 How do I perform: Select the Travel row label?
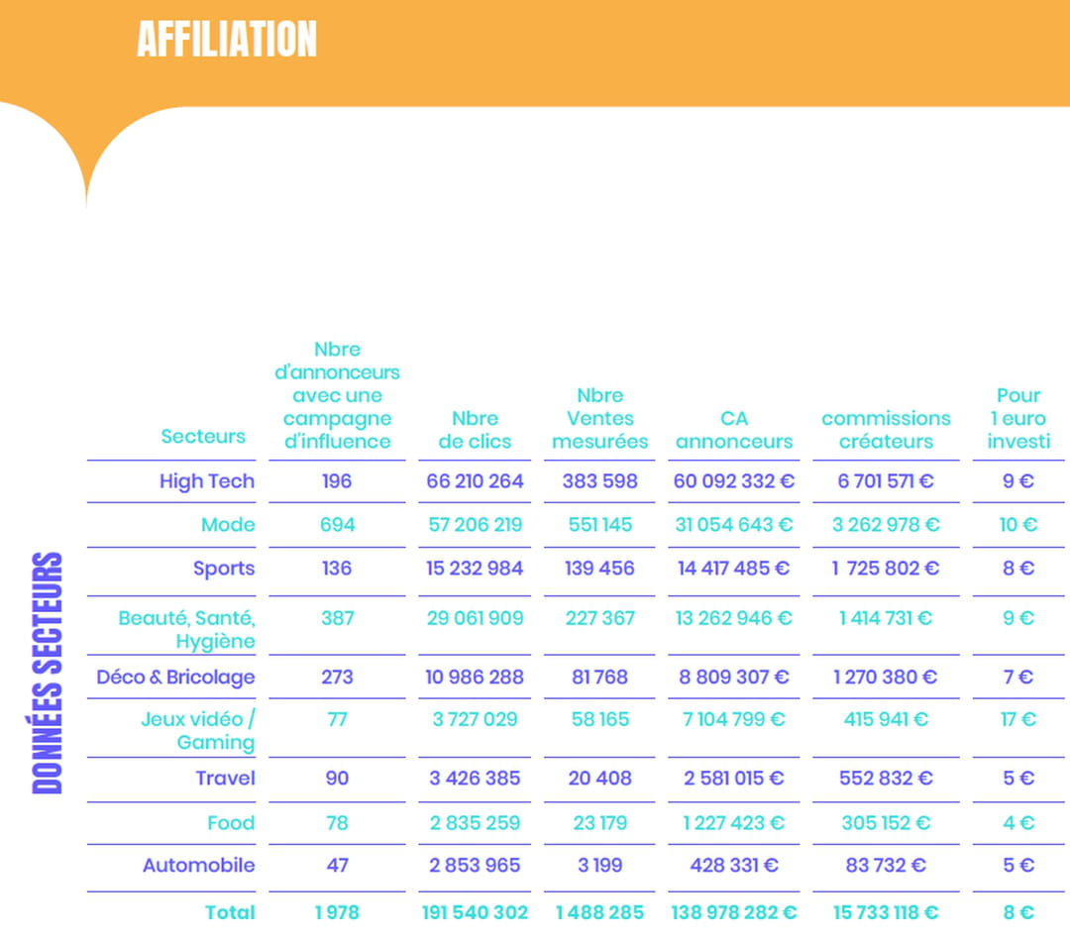tap(225, 779)
